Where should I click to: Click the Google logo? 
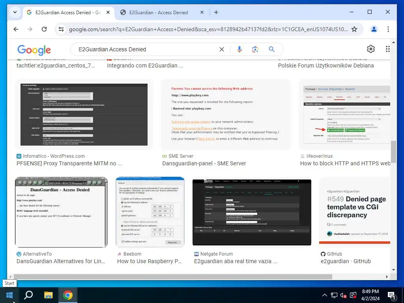[34, 50]
